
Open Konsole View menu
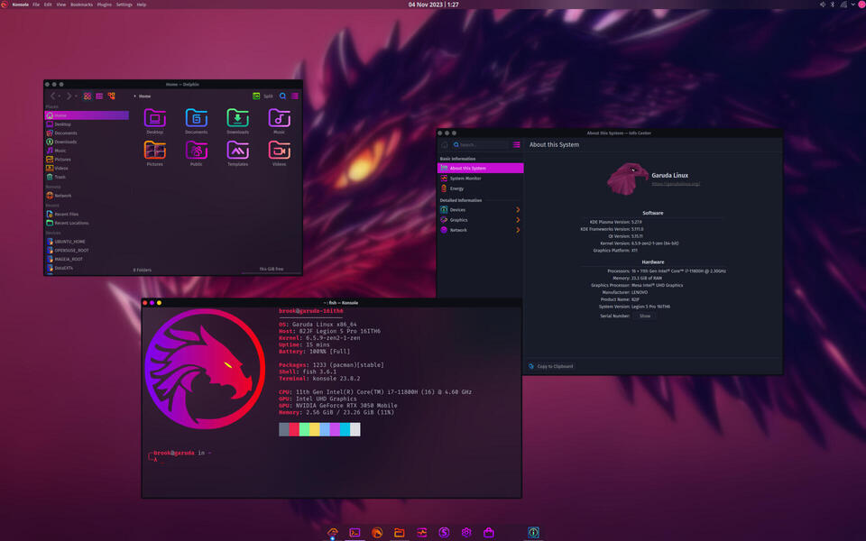60,5
